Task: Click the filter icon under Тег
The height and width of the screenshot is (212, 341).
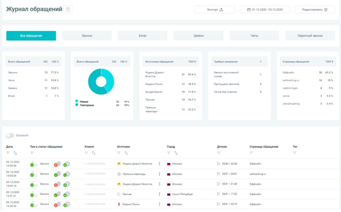Action: coord(295,153)
